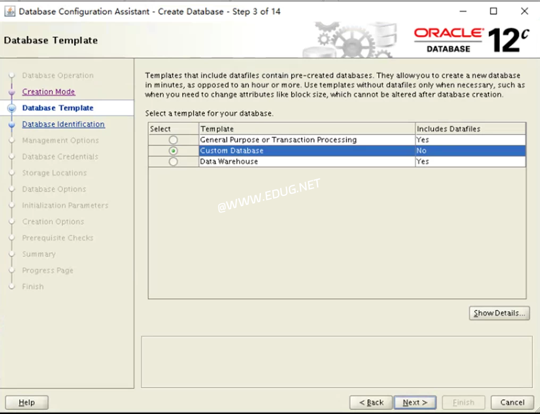The width and height of the screenshot is (540, 414).
Task: Click the Select column header
Action: pyautogui.click(x=174, y=129)
